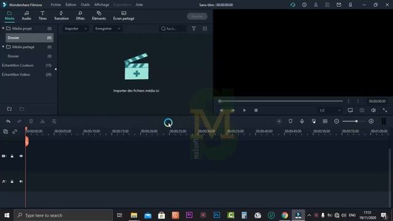Screen dimensions: 393x221
Task: Collapse the media library side panel arrow
Action: pos(56,69)
